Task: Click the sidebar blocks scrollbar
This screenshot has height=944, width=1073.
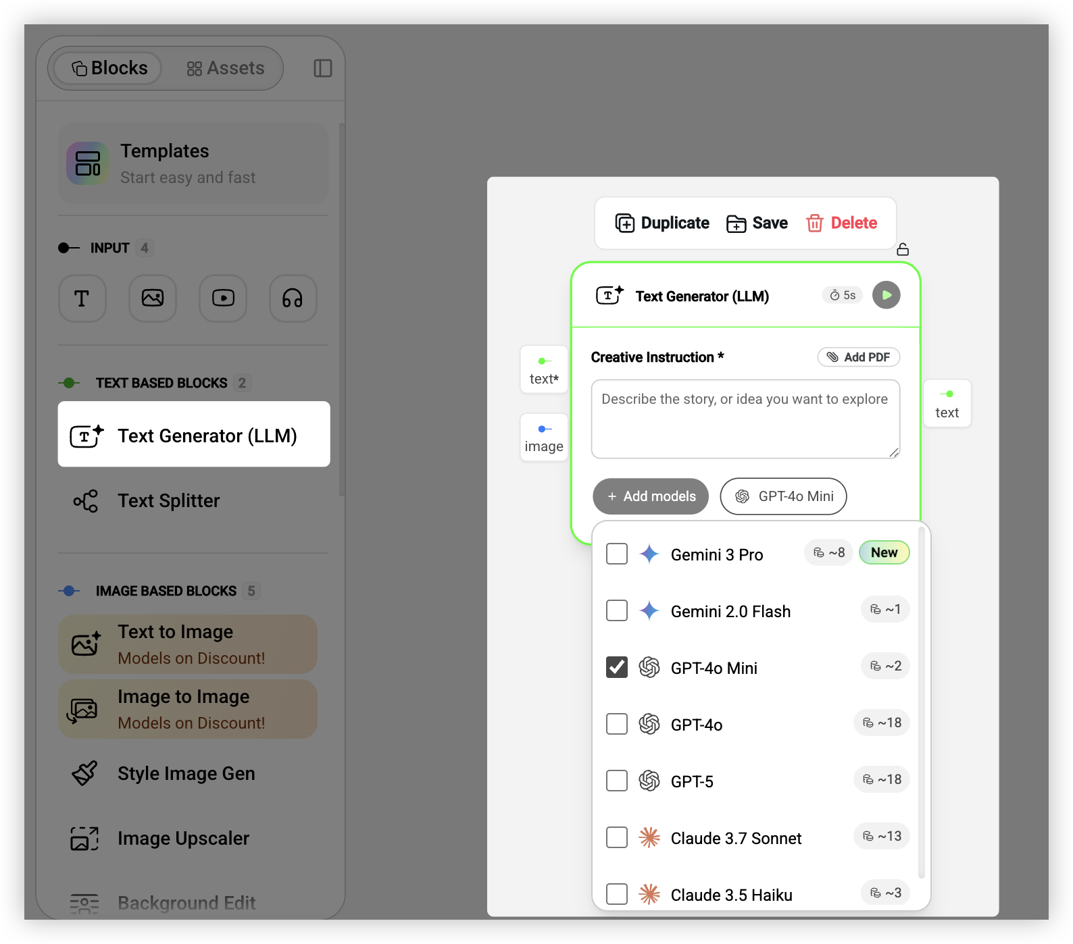Action: tap(342, 309)
